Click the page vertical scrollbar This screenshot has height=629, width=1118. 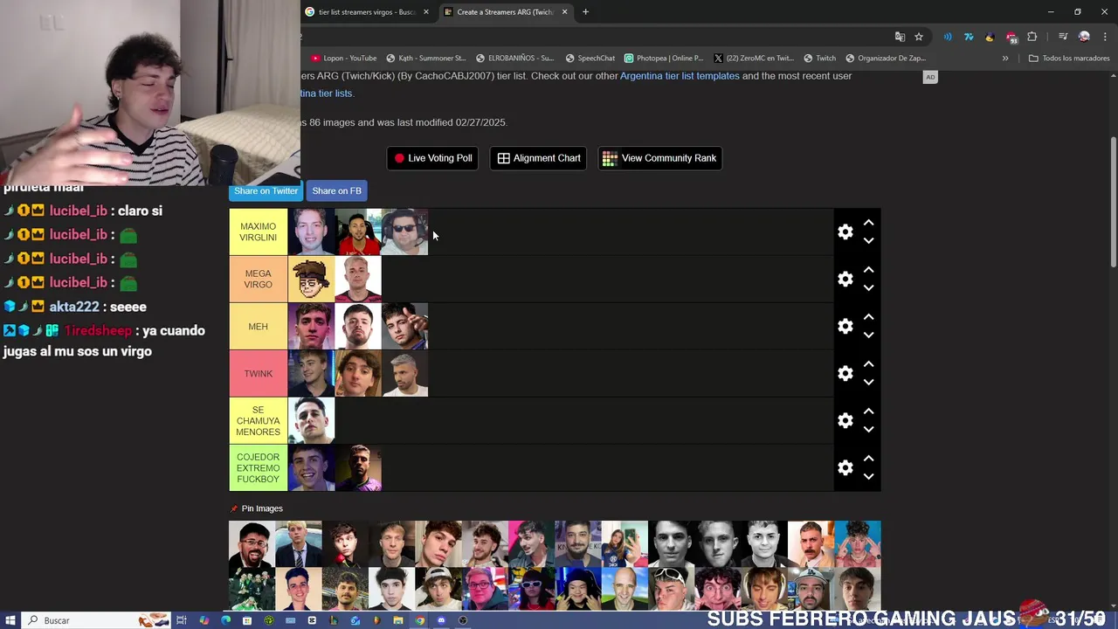pyautogui.click(x=1113, y=203)
